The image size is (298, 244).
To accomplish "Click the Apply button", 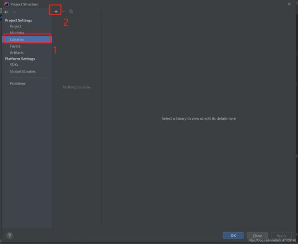I will (x=281, y=235).
